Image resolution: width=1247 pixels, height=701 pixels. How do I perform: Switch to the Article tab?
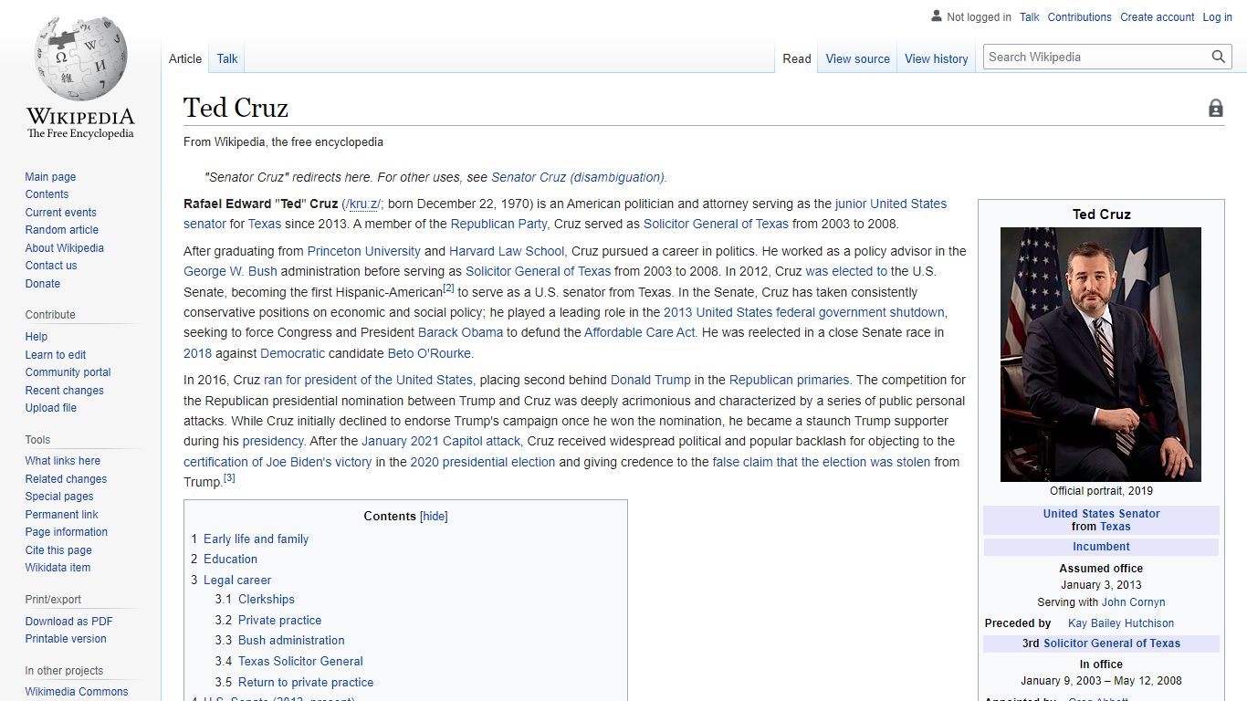185,58
